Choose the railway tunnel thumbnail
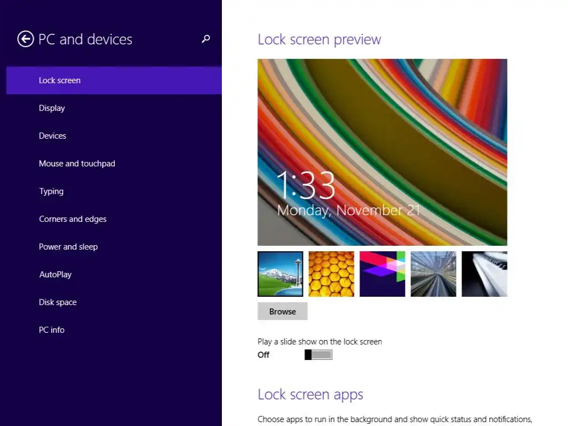The image size is (568, 426). coord(434,274)
